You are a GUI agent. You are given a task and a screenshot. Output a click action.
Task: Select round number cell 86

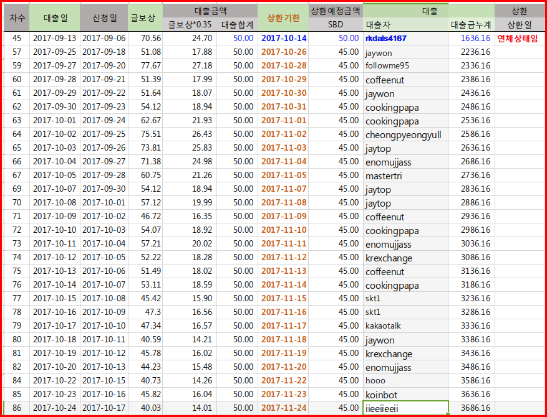coord(17,408)
